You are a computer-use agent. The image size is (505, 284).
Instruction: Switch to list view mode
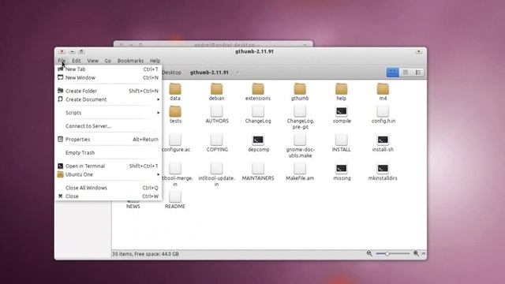point(418,73)
